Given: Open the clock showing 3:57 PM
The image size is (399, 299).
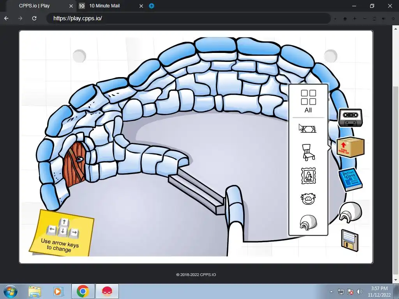Looking at the screenshot, I should point(379,292).
